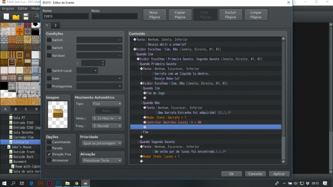Collapse Jake's House map tree node
The image size is (333, 187).
coord(5,147)
